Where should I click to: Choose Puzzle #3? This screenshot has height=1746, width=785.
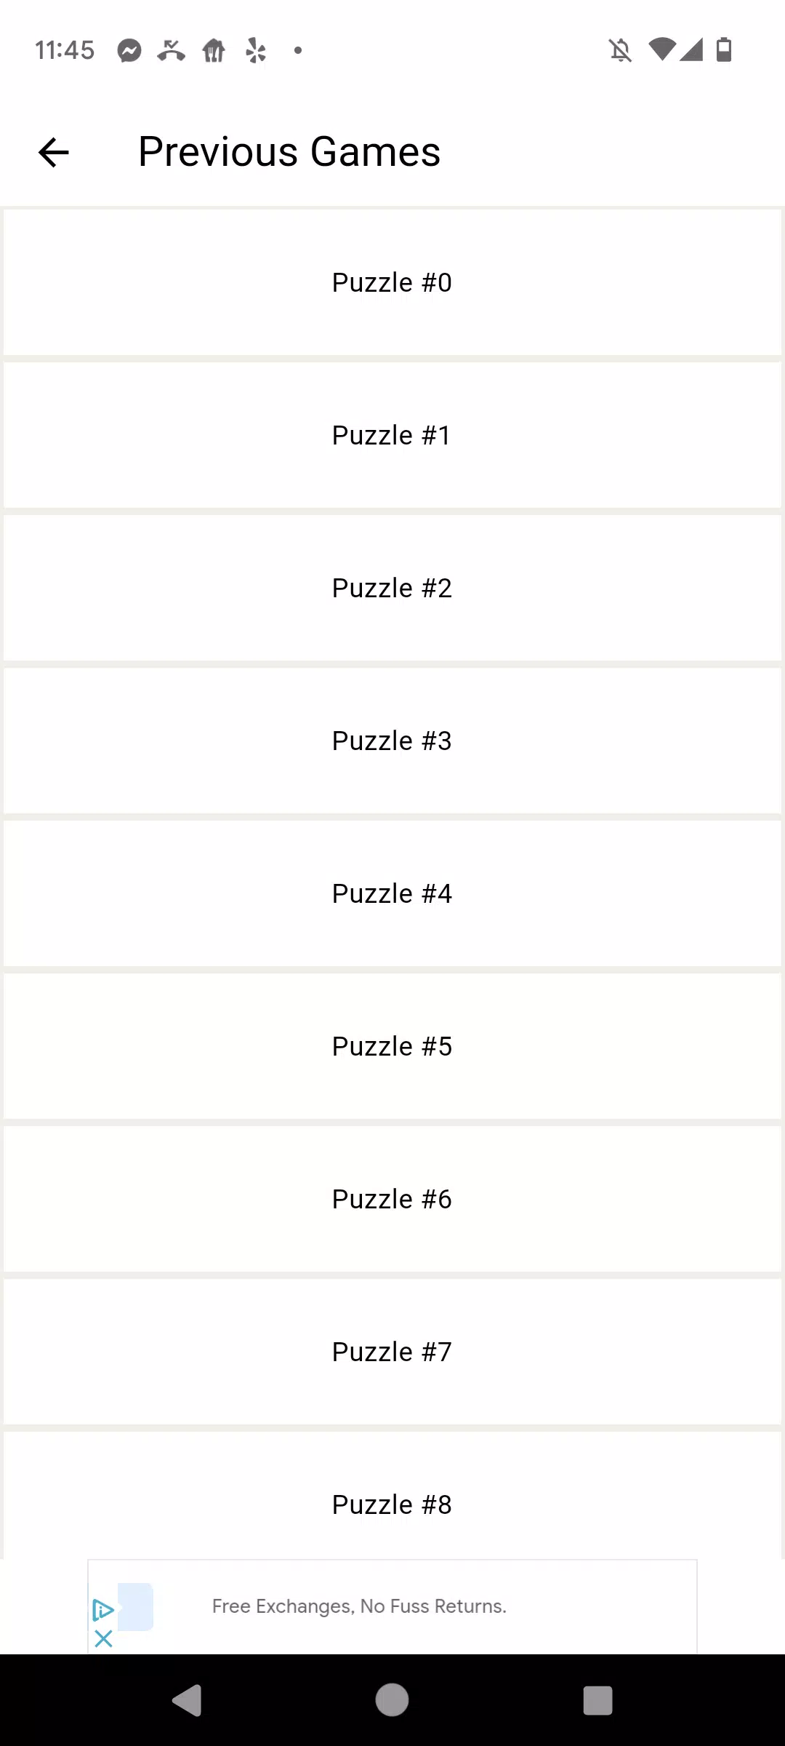[392, 741]
